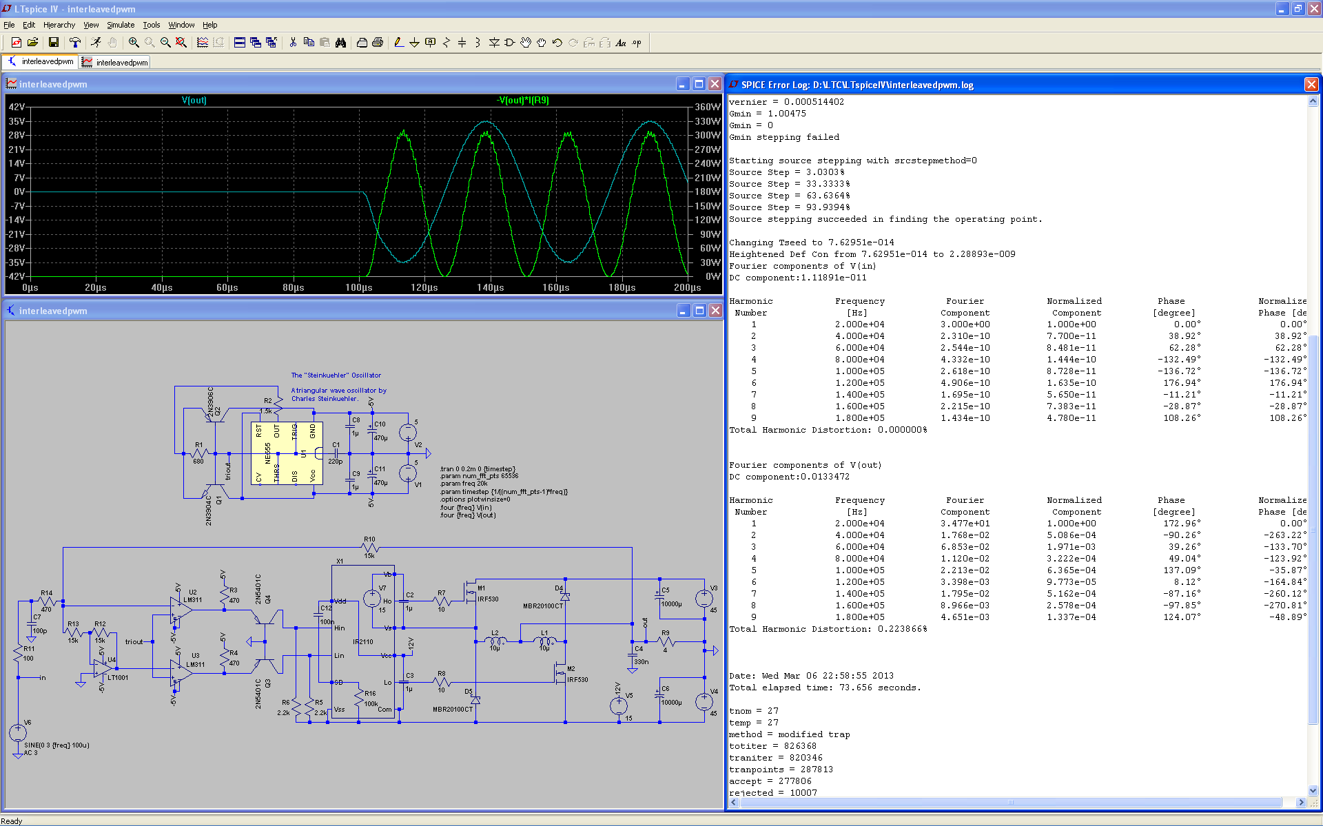Viewport: 1323px width, 826px height.
Task: Open the Component gate icon
Action: point(510,43)
